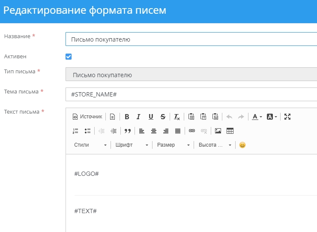
Task: Switch to Источник source view
Action: point(87,117)
